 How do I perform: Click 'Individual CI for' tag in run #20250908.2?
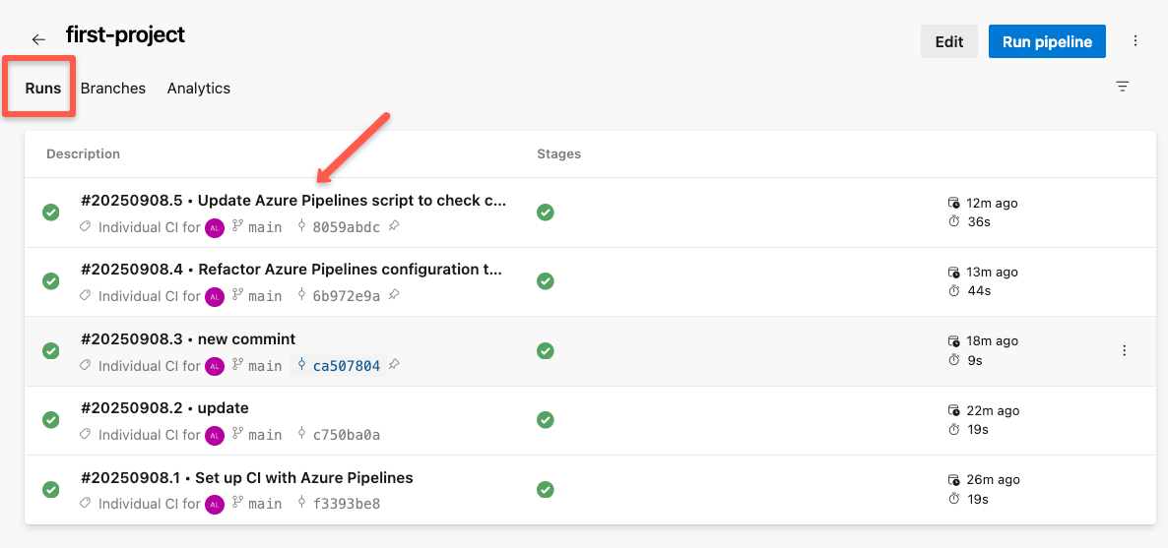coord(149,435)
